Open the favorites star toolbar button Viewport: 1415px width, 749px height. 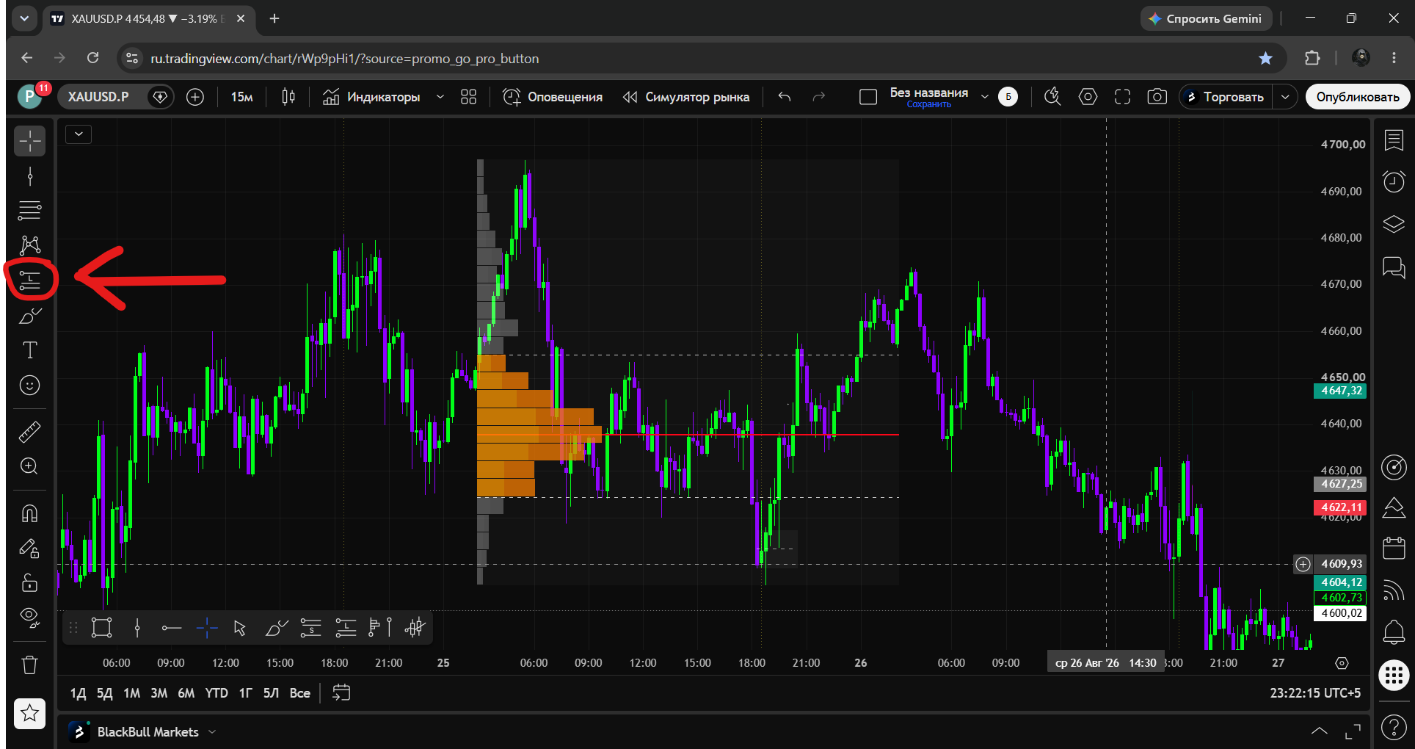(30, 713)
